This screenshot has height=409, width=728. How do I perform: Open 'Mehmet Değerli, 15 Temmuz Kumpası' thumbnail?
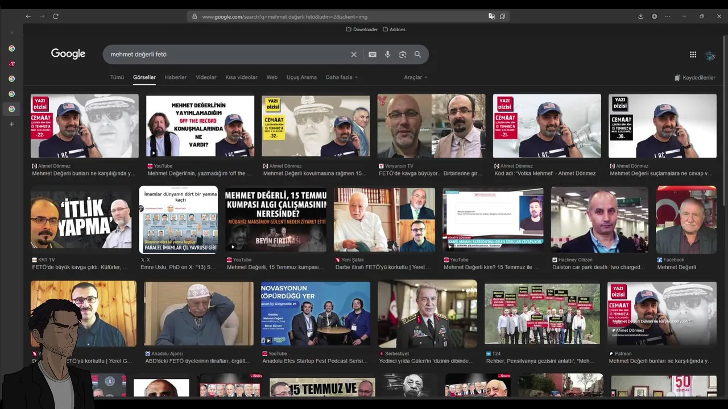coord(276,219)
